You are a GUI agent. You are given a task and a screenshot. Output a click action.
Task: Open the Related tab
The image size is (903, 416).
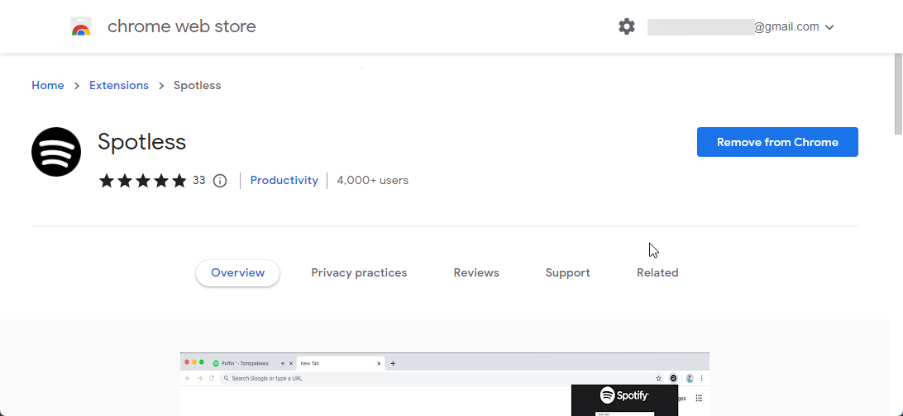(657, 272)
